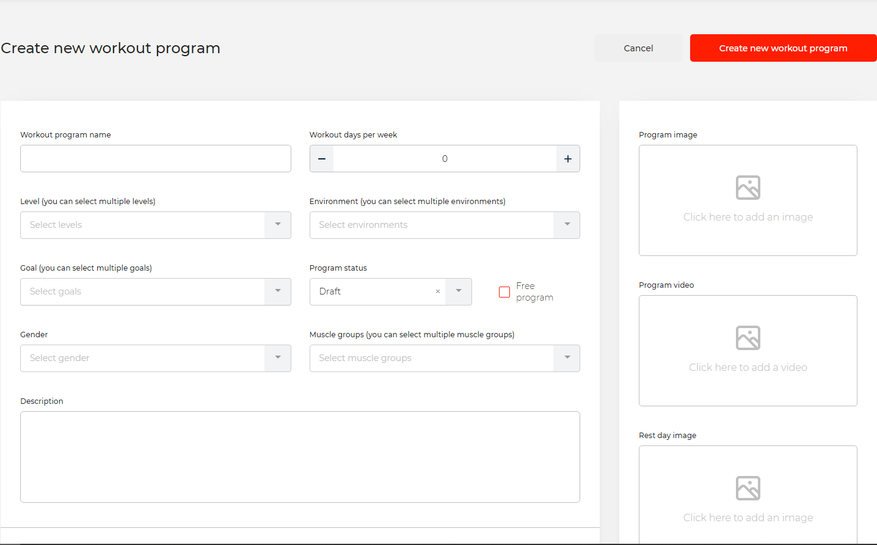Screen dimensions: 877x545
Task: Enable the Free program checkbox
Action: [x=504, y=292]
